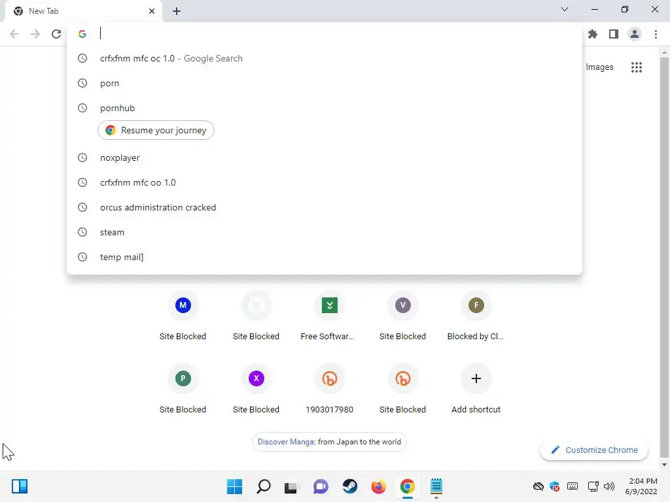Open the Task View taskbar icon

(x=291, y=486)
